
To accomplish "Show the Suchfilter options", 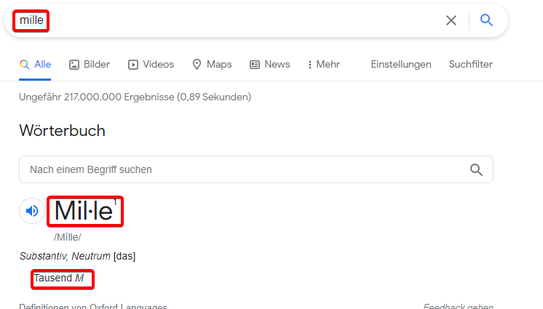I will (x=470, y=64).
